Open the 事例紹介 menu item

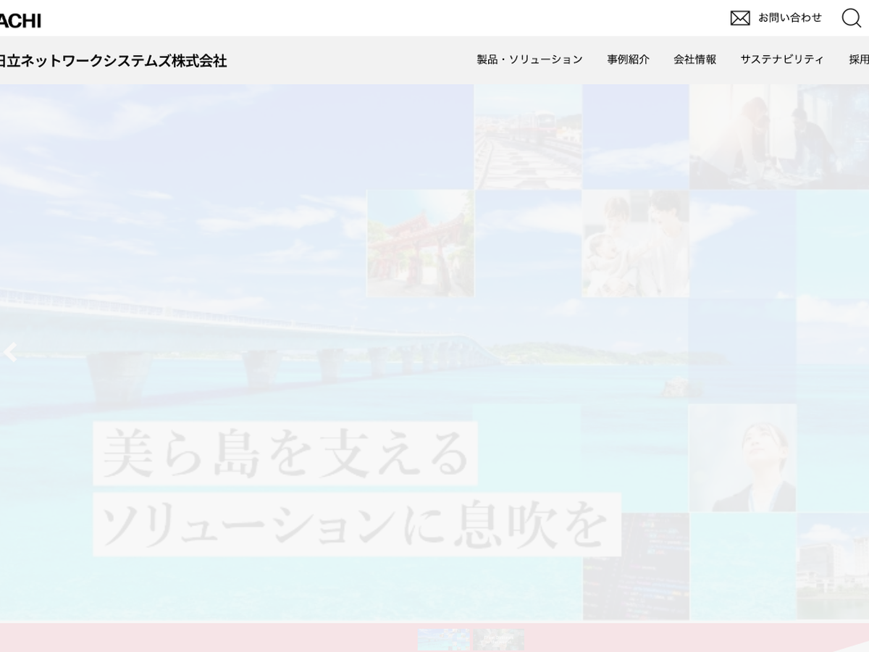(628, 60)
